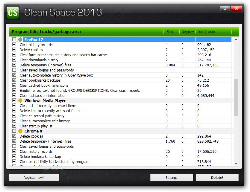
Task: Enable Chrome X Clear saved logins and passwords
Action: coord(14,146)
